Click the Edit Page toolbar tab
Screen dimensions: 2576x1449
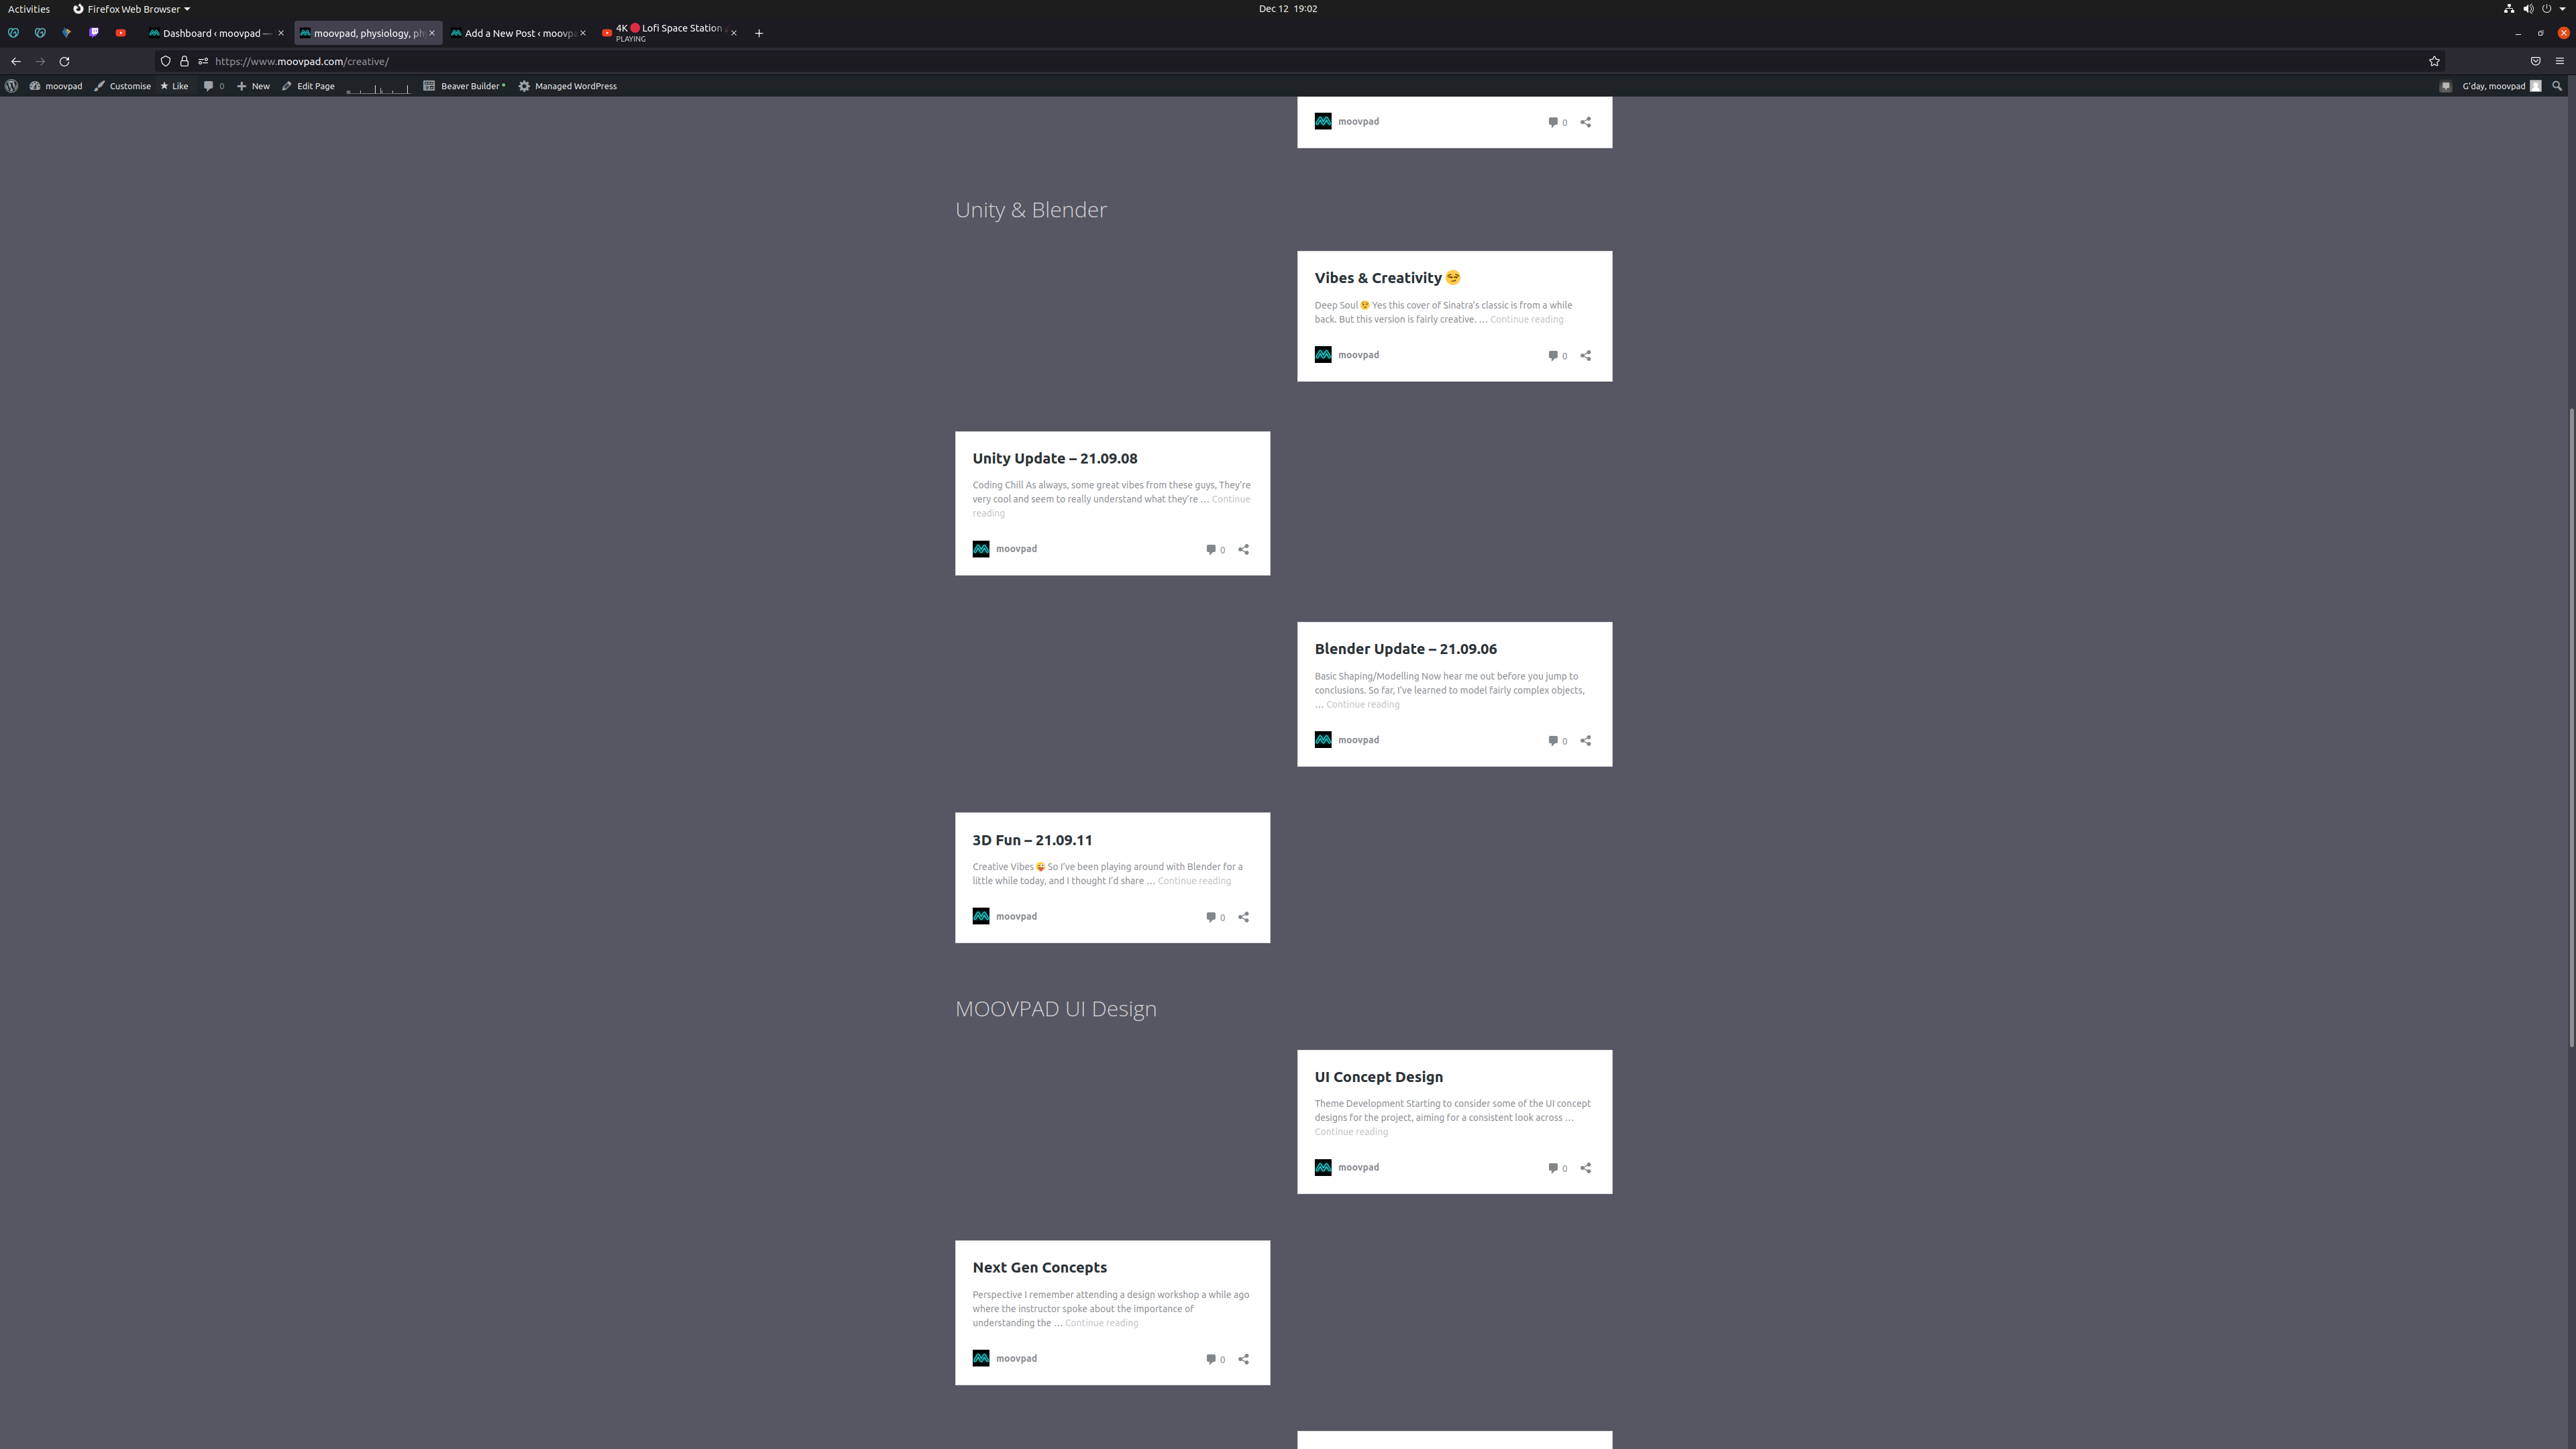[x=311, y=85]
